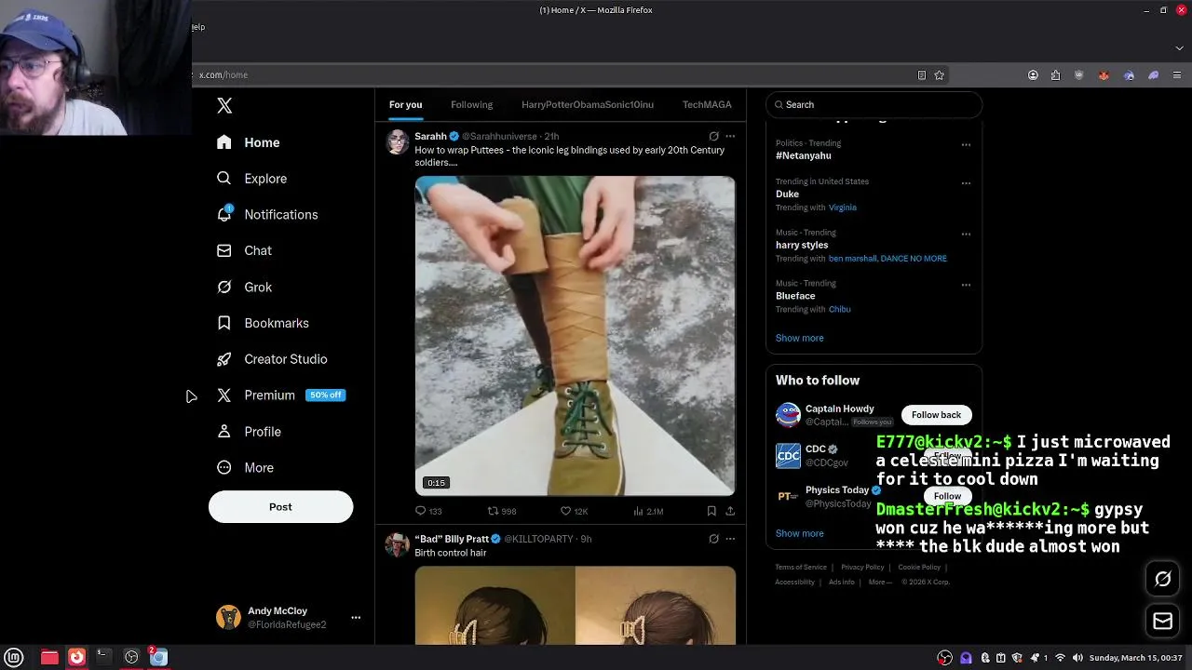Toggle Firefox reader view icon
Viewport: 1192px width, 670px height.
[x=921, y=75]
